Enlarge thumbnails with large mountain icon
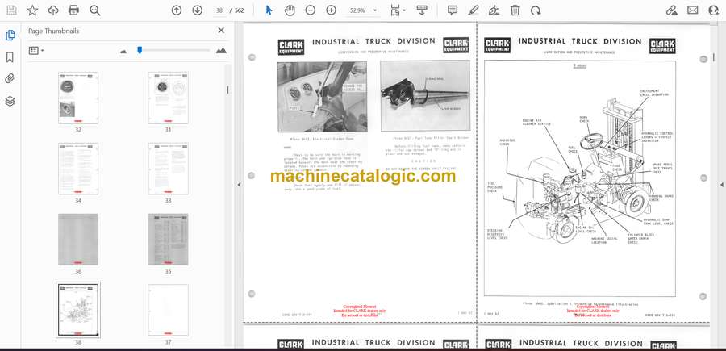726x351 pixels. coord(221,51)
